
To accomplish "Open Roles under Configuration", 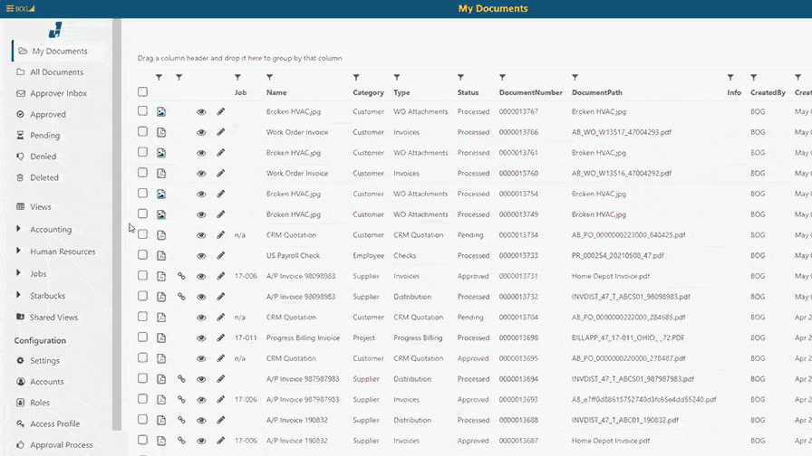I will point(39,403).
